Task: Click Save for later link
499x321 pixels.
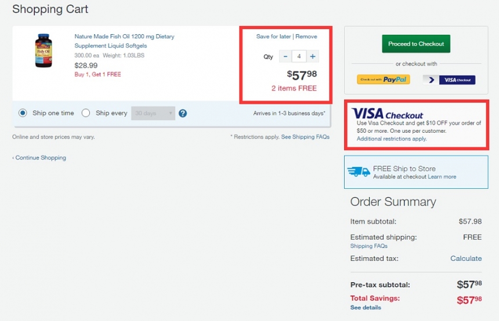Action: coord(273,37)
